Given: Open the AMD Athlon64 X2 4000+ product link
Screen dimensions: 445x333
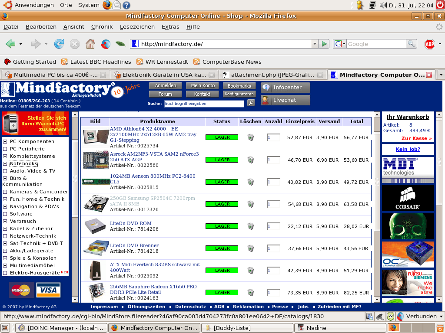Looking at the screenshot, I should 153,134.
